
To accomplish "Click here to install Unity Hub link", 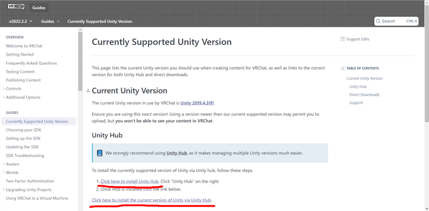I will pyautogui.click(x=130, y=181).
